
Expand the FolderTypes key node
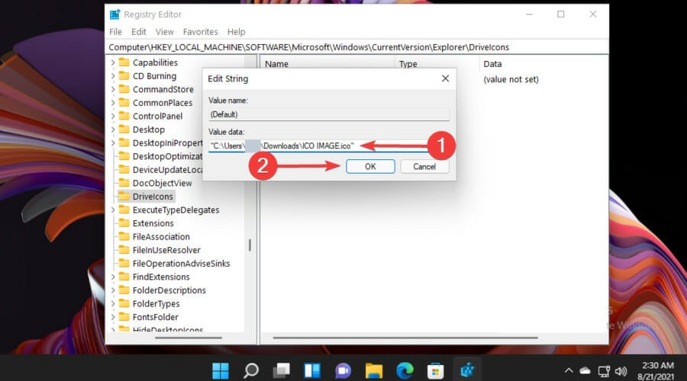pyautogui.click(x=113, y=303)
